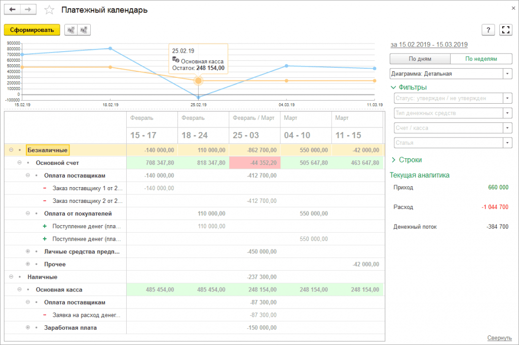Expand all groups with the second toolbar icon
Viewport: 519px width, 345px height.
pos(84,30)
